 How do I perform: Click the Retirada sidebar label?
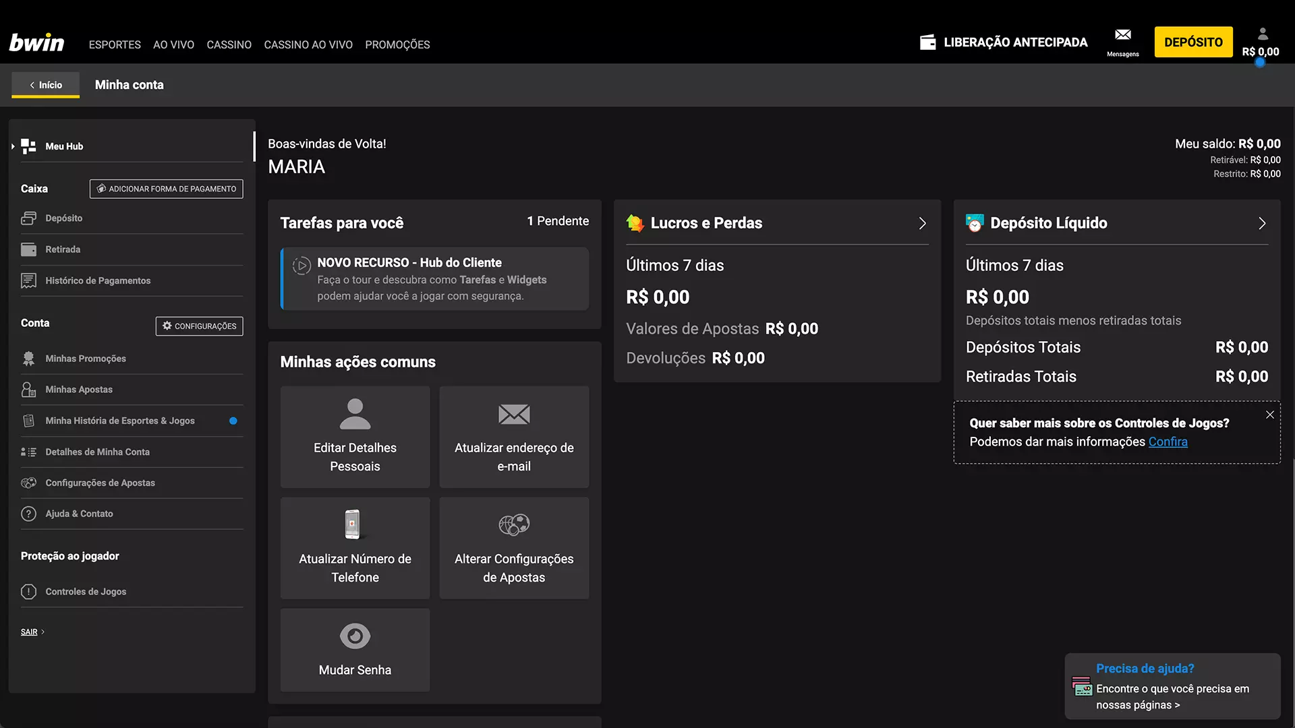click(x=63, y=249)
